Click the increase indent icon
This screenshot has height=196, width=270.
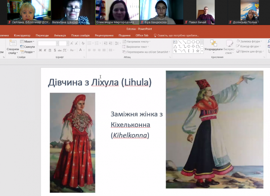pos(111,43)
